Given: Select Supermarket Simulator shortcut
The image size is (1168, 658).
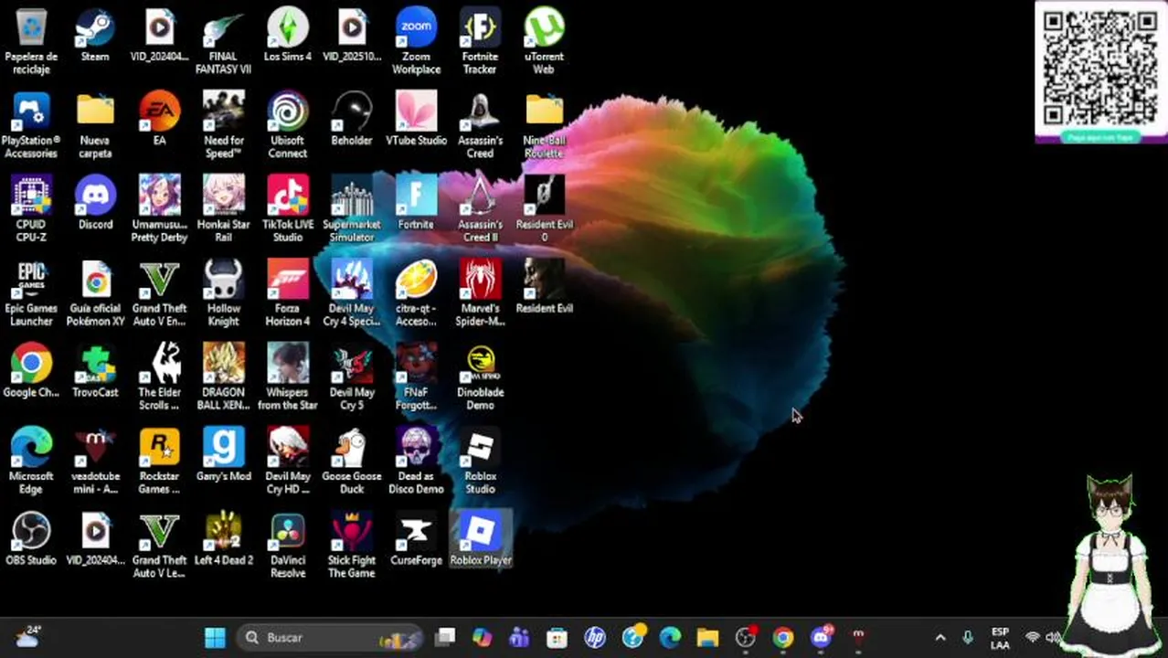Looking at the screenshot, I should (x=352, y=210).
